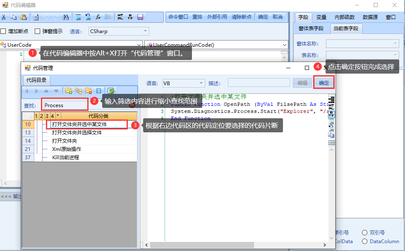
Task: Click the purple Save disk icon
Action: pyautogui.click(x=140, y=17)
